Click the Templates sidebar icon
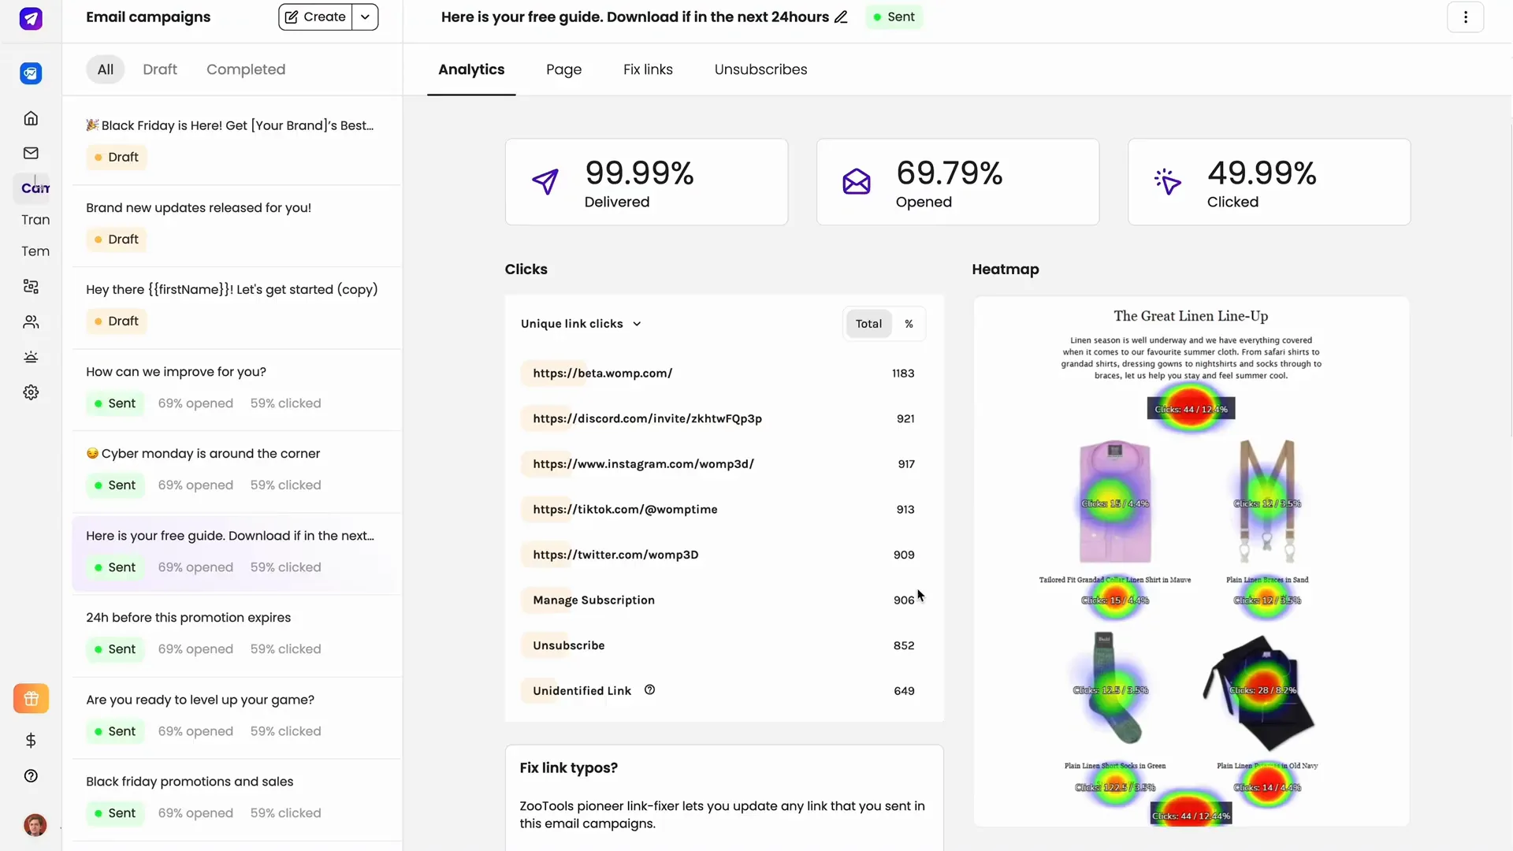 pyautogui.click(x=30, y=251)
